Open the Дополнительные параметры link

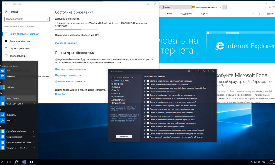tap(70, 82)
